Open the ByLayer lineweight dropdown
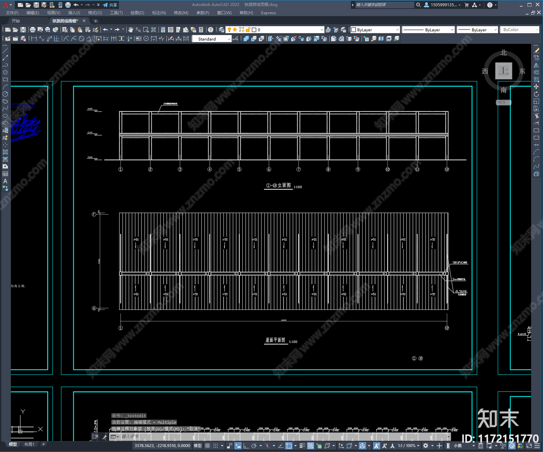Screen dimensions: 543x452 pyautogui.click(x=477, y=30)
